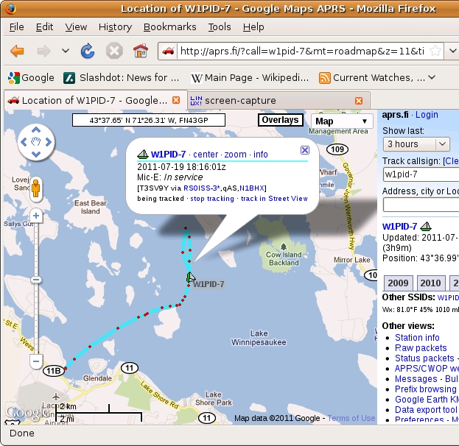The width and height of the screenshot is (459, 446).
Task: Click the sailboat marker on the map
Action: tap(190, 277)
